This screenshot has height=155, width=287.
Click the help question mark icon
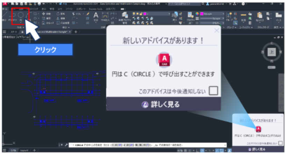[243, 4]
